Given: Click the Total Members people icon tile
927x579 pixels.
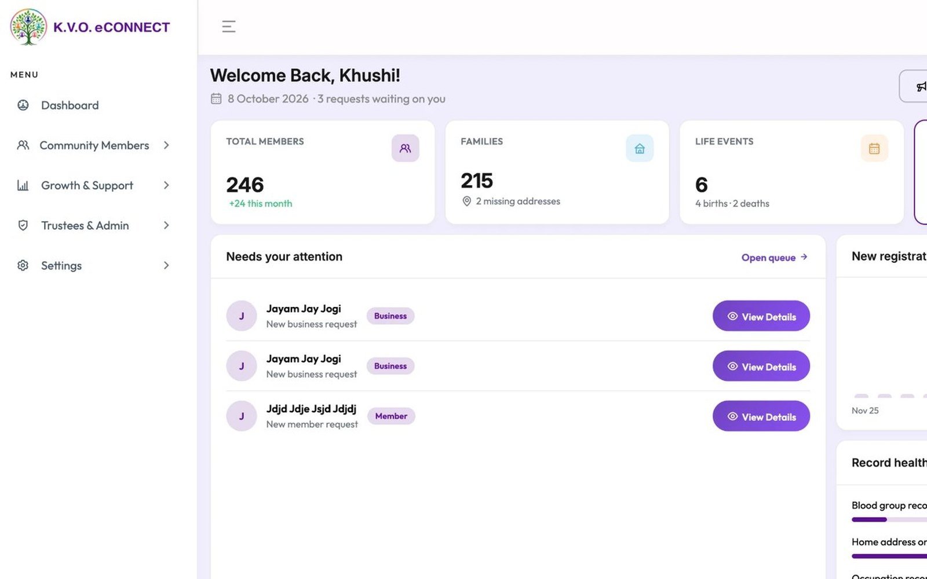Looking at the screenshot, I should click(405, 148).
